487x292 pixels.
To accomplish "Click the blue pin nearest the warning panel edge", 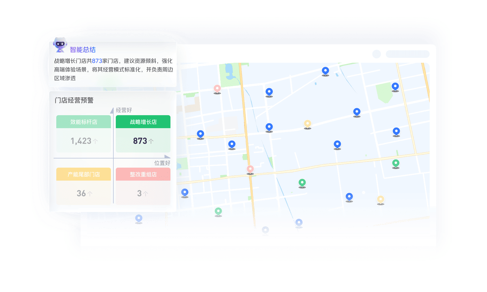I will point(185,193).
